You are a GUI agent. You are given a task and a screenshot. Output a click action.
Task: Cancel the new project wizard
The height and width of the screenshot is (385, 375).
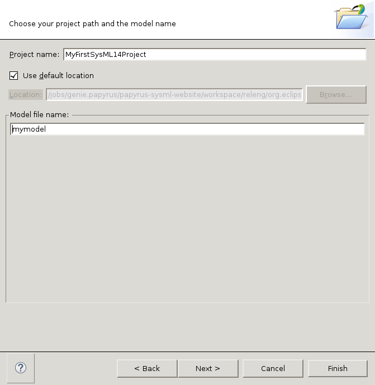273,368
